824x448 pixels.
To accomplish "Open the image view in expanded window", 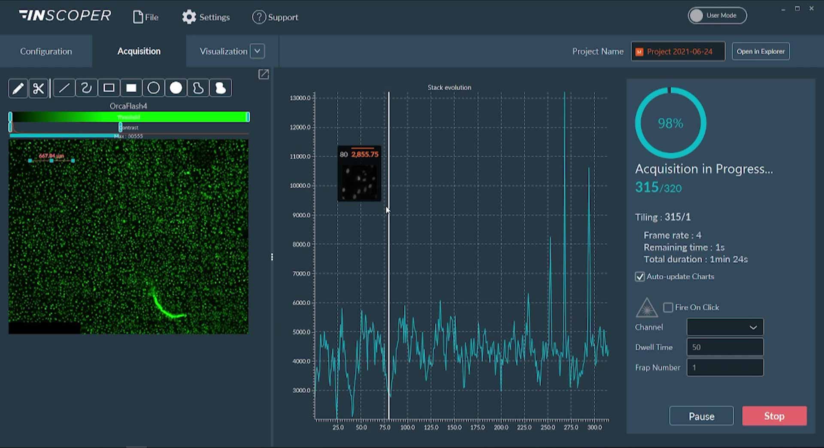I will [264, 74].
